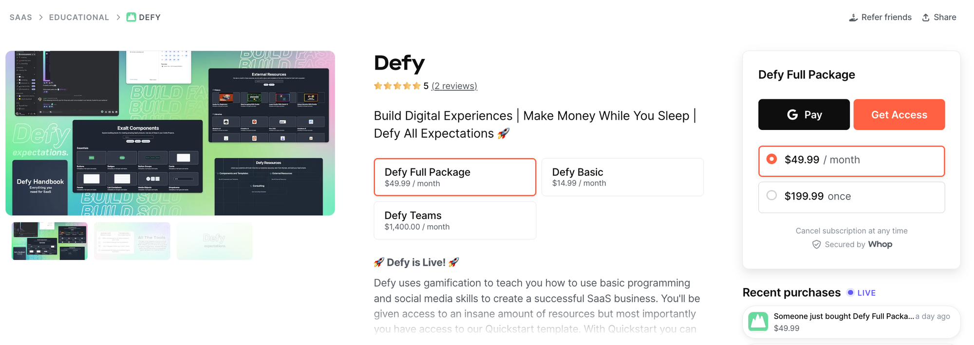This screenshot has width=974, height=345.
Task: Open the EDUCATIONAL breadcrumb link
Action: pyautogui.click(x=79, y=18)
